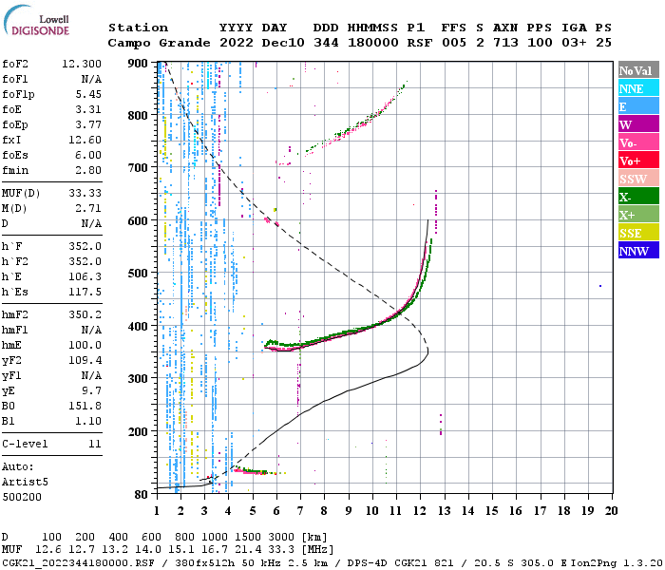This screenshot has width=665, height=570.
Task: Select the fmin value 2.80
Action: click(88, 170)
